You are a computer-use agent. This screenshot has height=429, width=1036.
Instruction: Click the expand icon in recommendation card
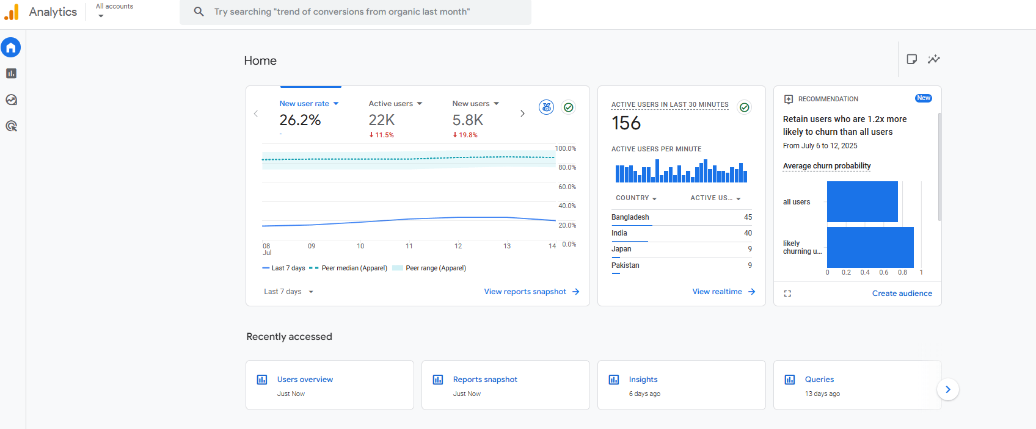787,294
